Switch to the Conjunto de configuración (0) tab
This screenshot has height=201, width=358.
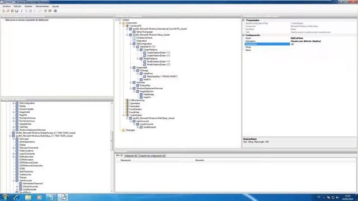coord(152,156)
